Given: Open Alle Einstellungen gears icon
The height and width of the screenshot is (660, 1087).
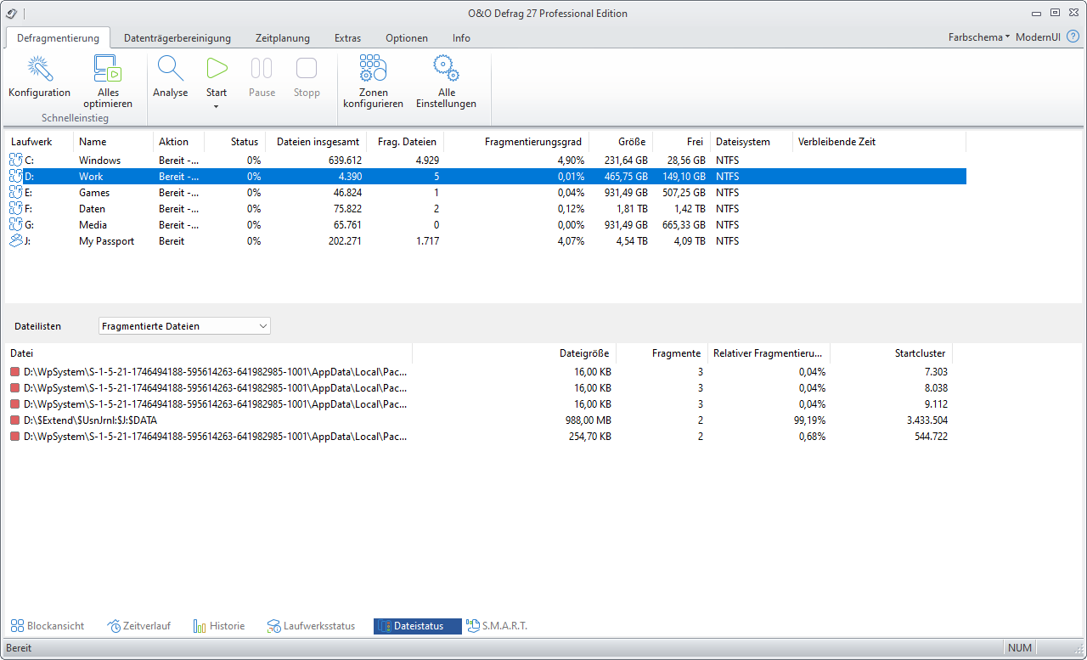Looking at the screenshot, I should [446, 69].
